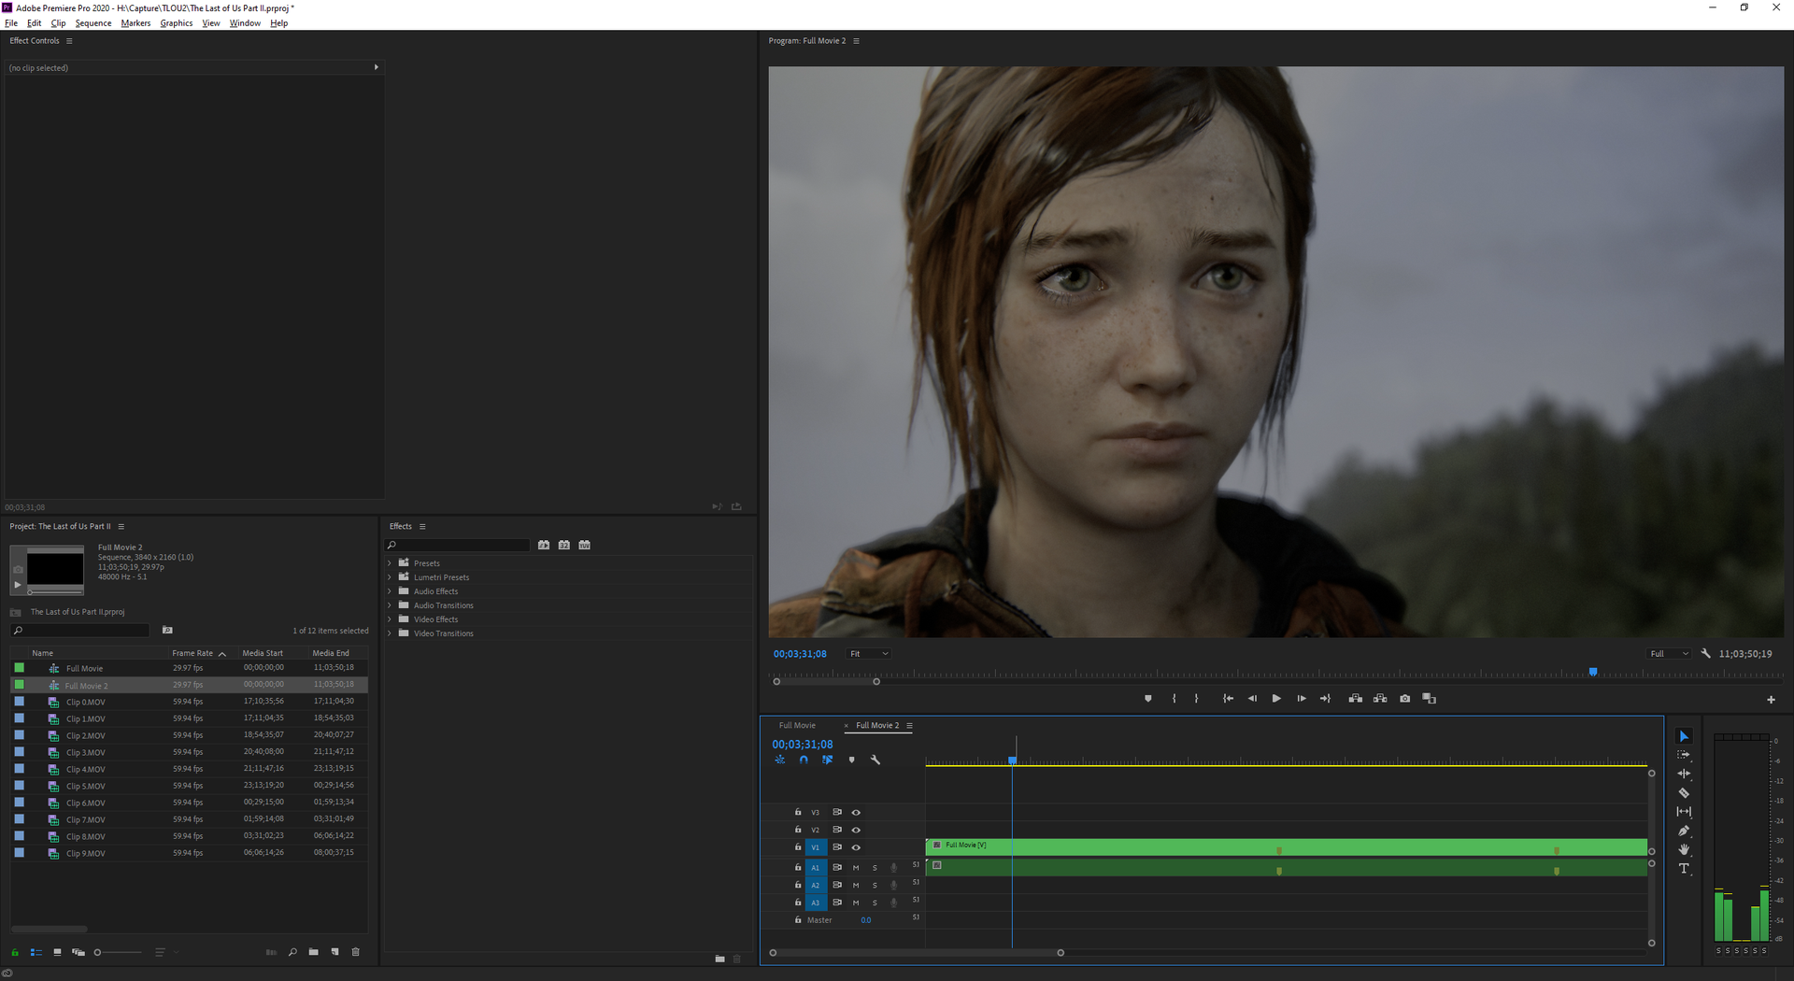1794x981 pixels.
Task: Select the Razor tool
Action: coord(1684,793)
